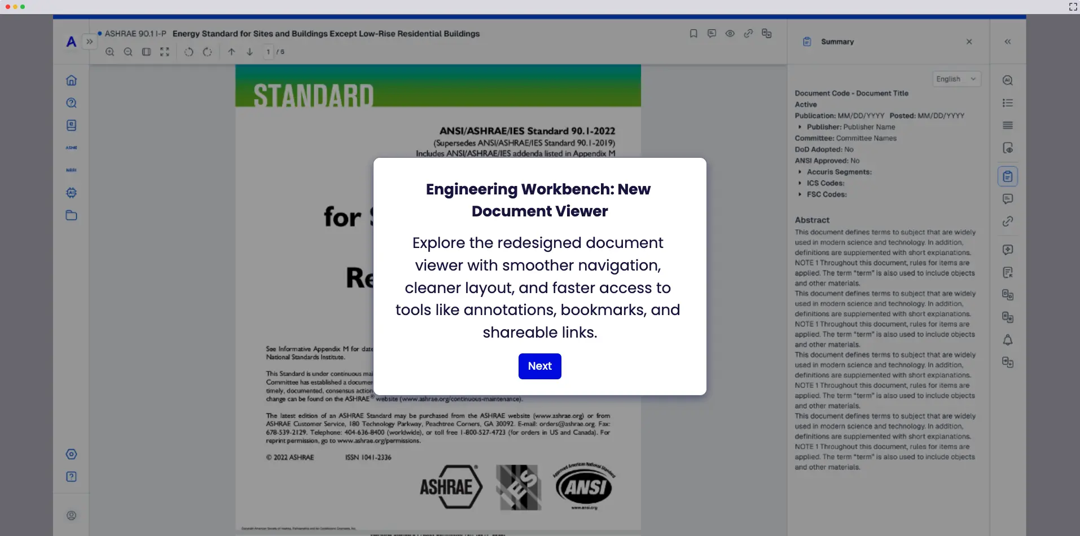The image size is (1080, 536).
Task: Click 'Committee: Committee Names' line
Action: pos(845,138)
